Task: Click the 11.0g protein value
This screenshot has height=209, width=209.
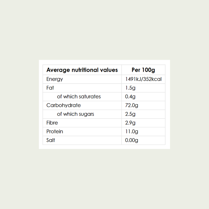Action: (131, 132)
